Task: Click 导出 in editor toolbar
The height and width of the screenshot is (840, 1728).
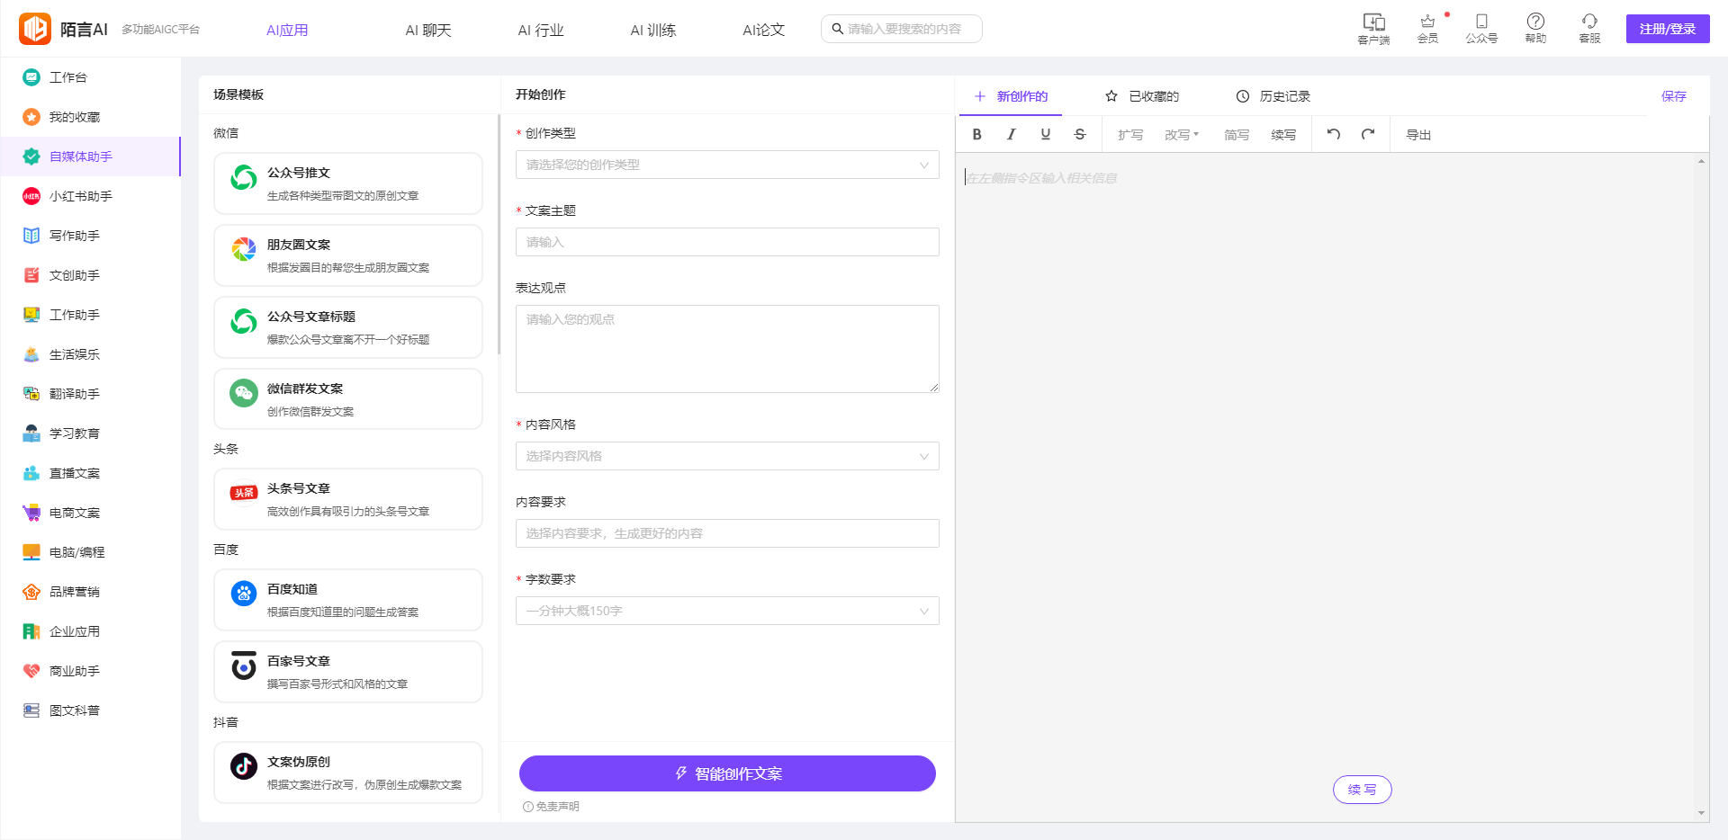Action: click(x=1418, y=135)
